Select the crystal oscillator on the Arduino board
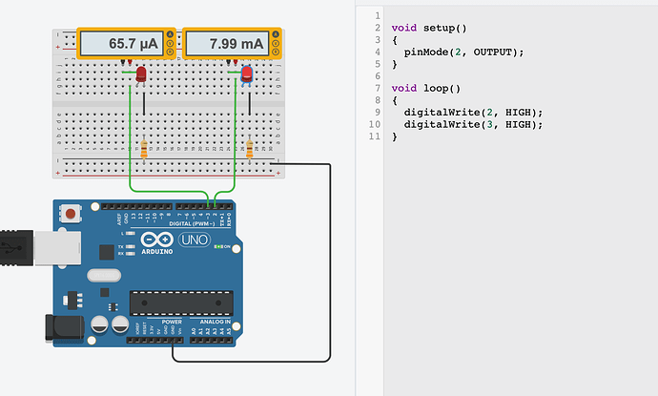This screenshot has height=396, width=658. 104,276
